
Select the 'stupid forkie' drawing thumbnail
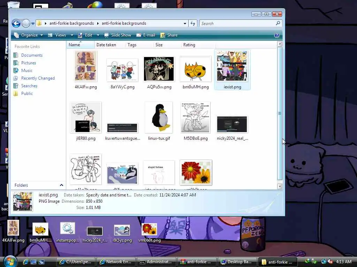[x=159, y=173]
